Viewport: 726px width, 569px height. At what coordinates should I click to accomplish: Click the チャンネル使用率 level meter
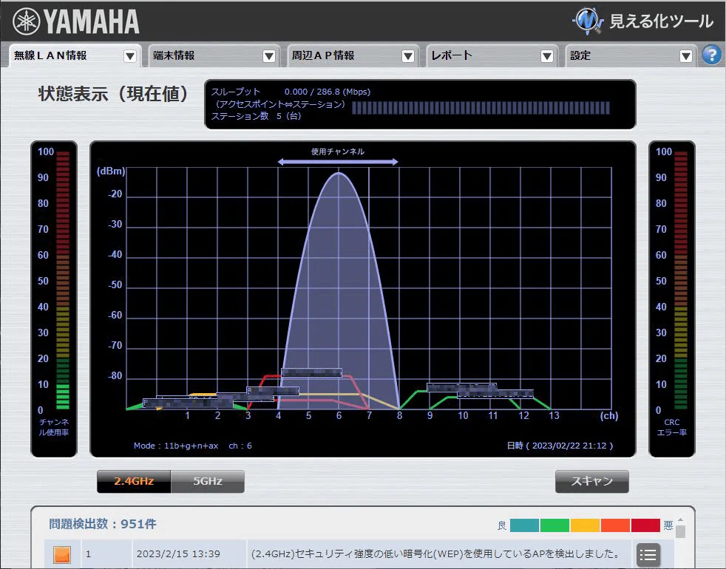(63, 281)
